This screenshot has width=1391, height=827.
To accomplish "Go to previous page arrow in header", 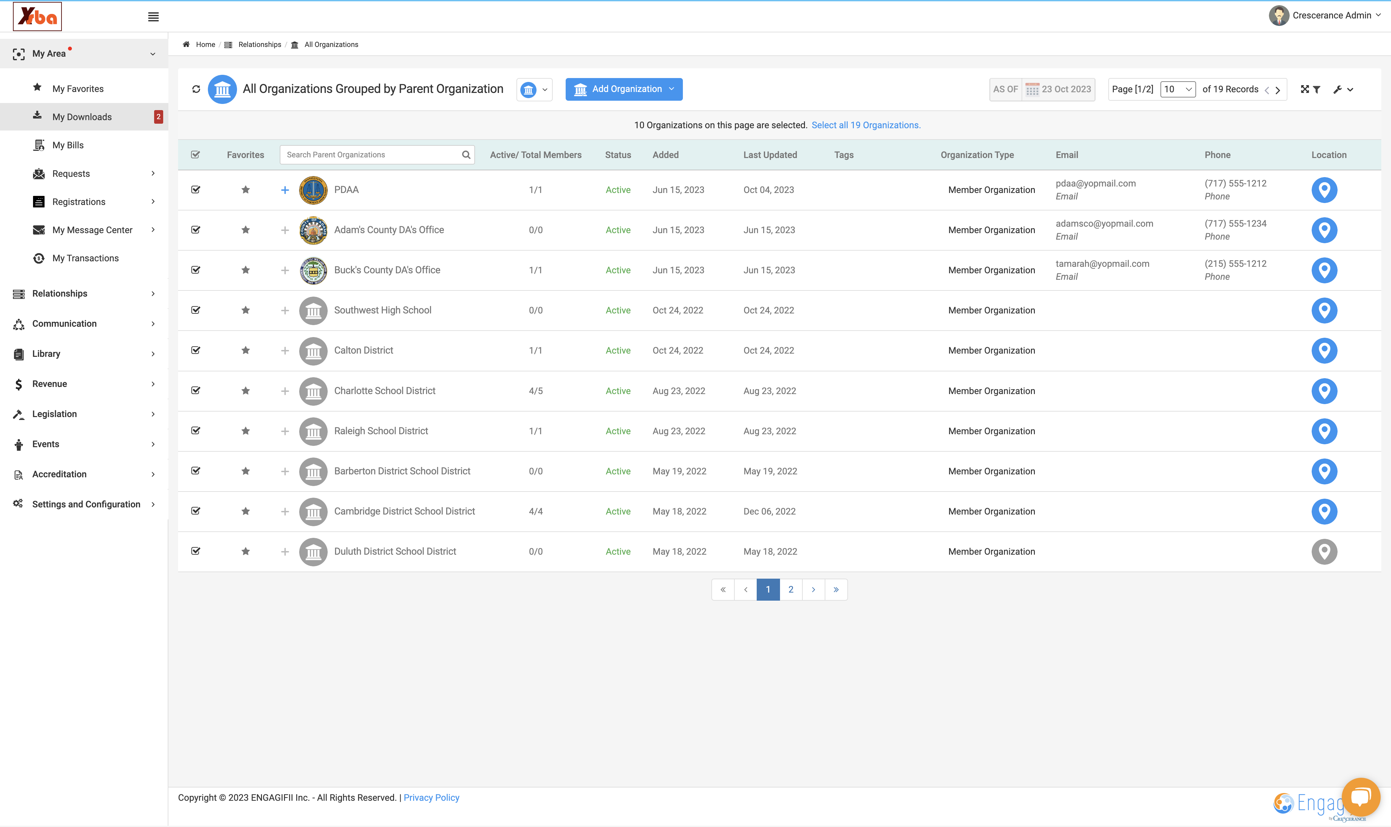I will (1267, 90).
